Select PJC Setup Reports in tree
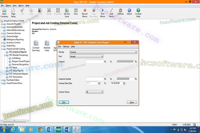The width and height of the screenshot is (200, 133). coord(16,71)
